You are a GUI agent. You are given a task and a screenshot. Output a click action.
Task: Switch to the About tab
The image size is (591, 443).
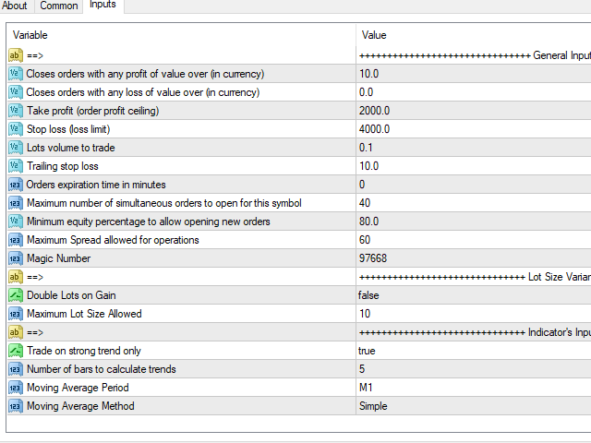15,6
